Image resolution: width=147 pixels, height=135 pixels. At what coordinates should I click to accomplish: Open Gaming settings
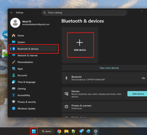(x=34, y=89)
